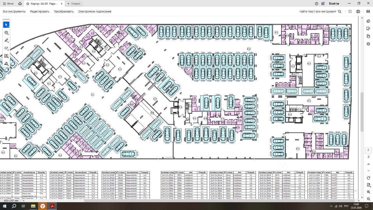Image resolution: width=373 pixels, height=210 pixels.
Task: Pick the Add comment tool
Action: pyautogui.click(x=6, y=33)
